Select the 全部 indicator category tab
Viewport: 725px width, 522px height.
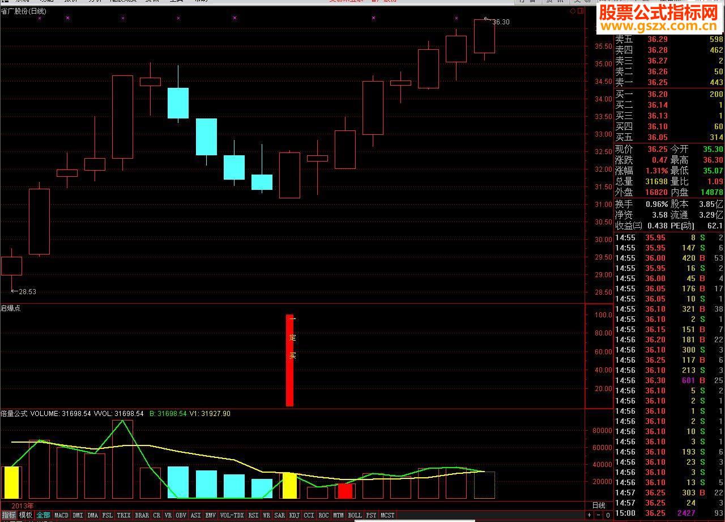pyautogui.click(x=43, y=515)
